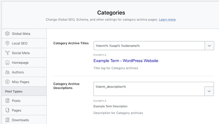
Task: Click the Example Term Description preview text
Action: point(110,106)
